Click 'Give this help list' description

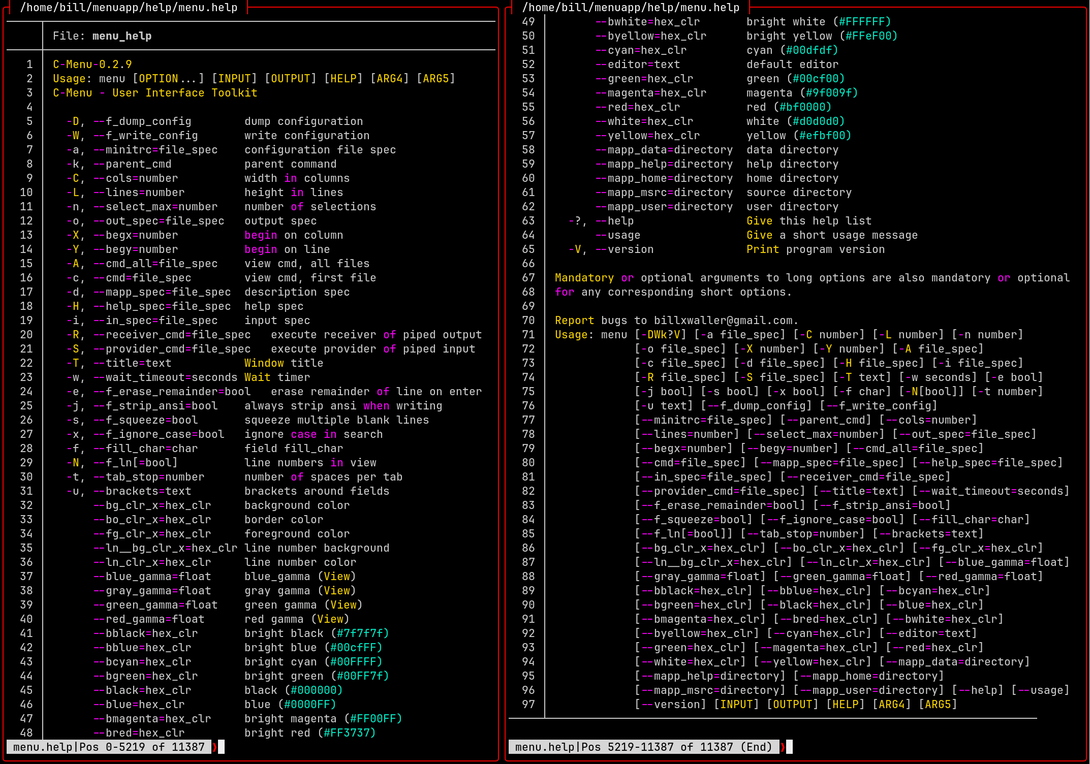tap(809, 221)
